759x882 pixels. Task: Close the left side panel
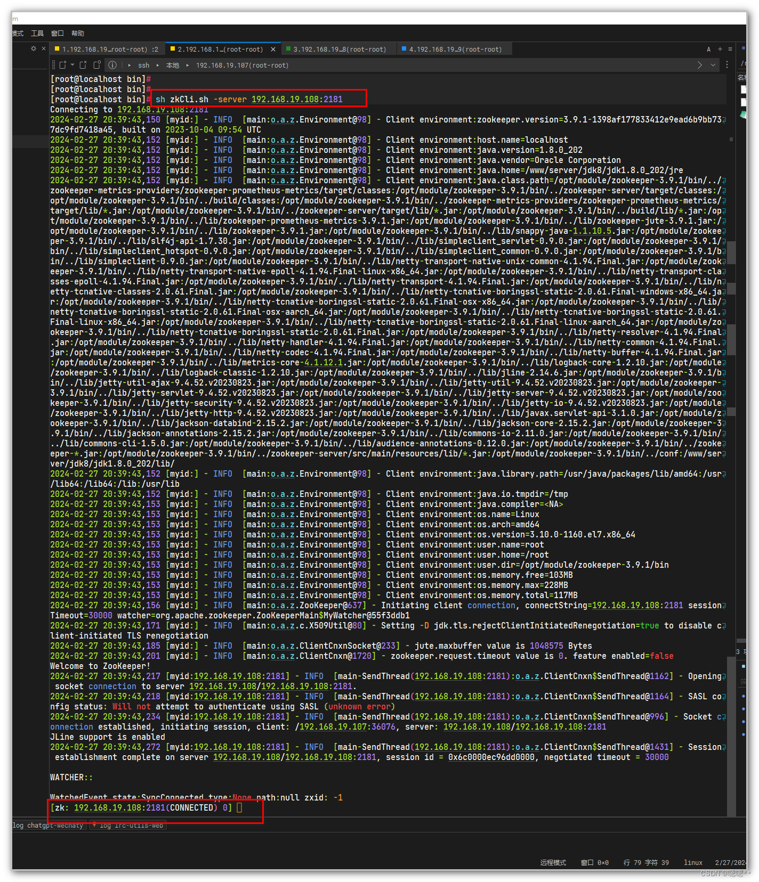(x=44, y=48)
